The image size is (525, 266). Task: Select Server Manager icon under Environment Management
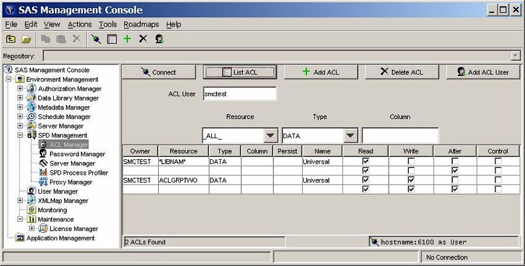(x=31, y=126)
